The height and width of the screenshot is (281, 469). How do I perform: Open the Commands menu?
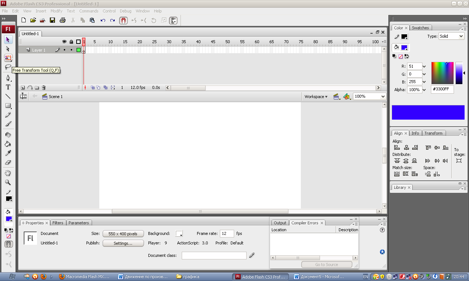[x=89, y=11]
